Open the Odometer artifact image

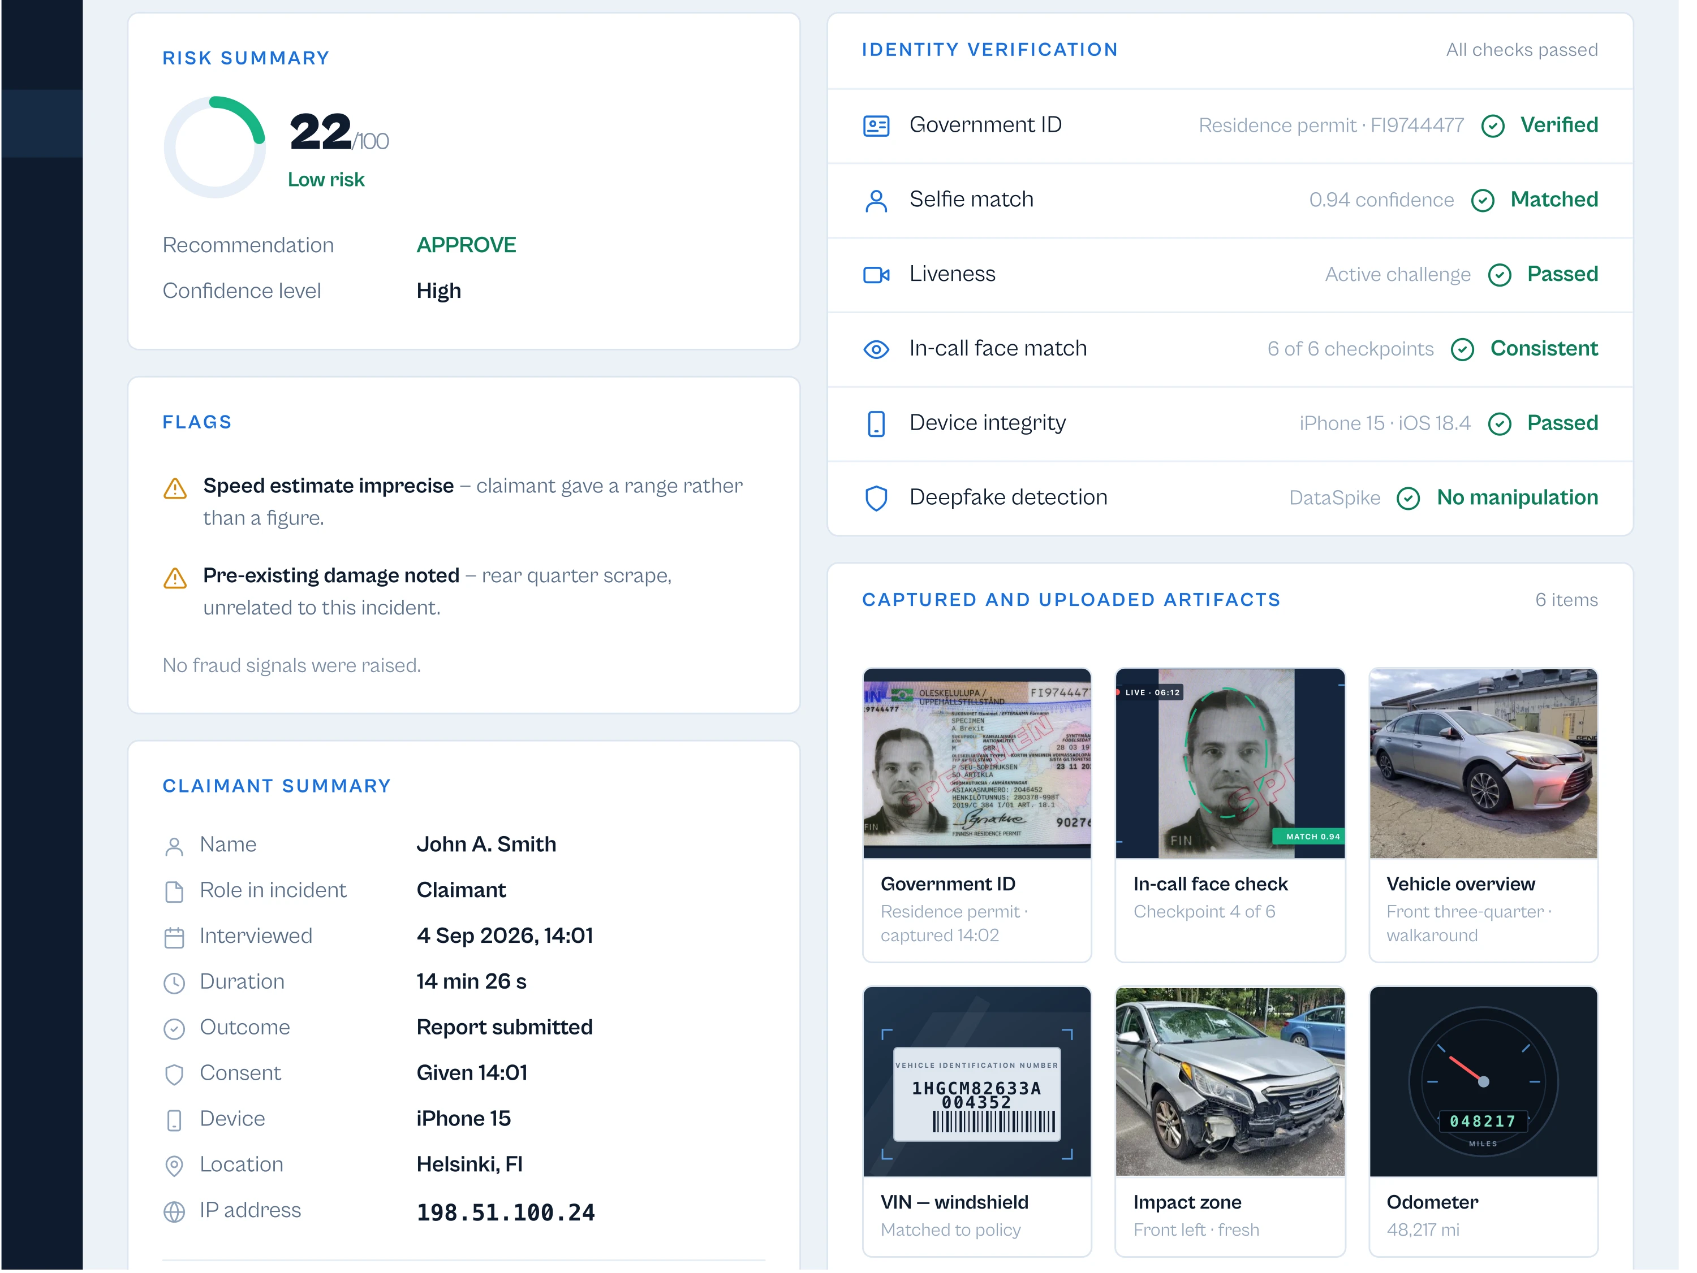click(x=1483, y=1082)
